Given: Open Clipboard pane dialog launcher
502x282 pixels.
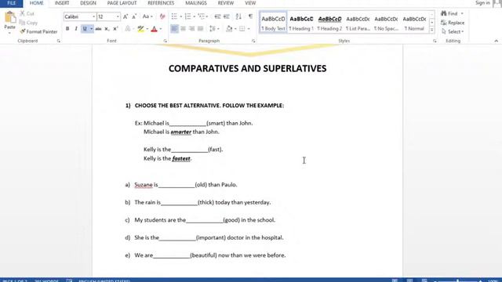Looking at the screenshot, I should point(59,41).
